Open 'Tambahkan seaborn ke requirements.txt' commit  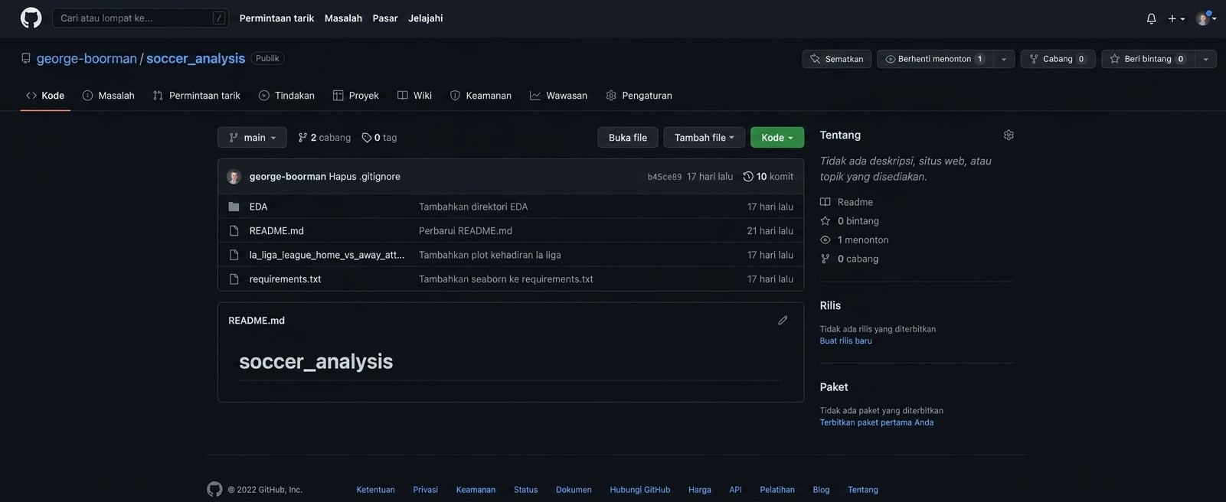[506, 279]
